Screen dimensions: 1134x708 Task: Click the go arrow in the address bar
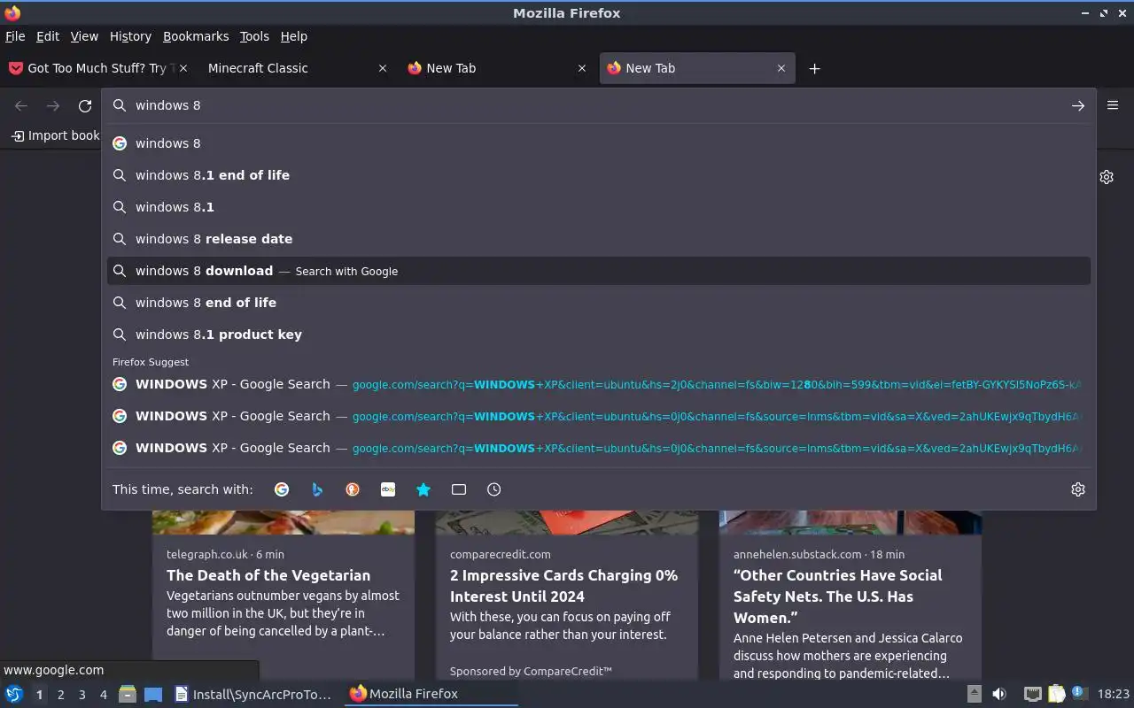[x=1077, y=105]
